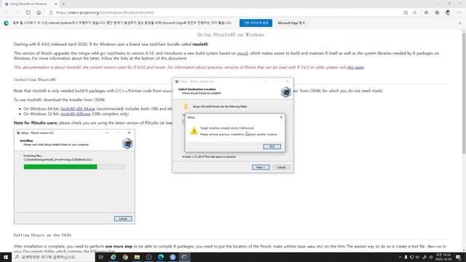The image size is (466, 262).
Task: Click the user profile avatar in Edge
Action: coord(448,12)
